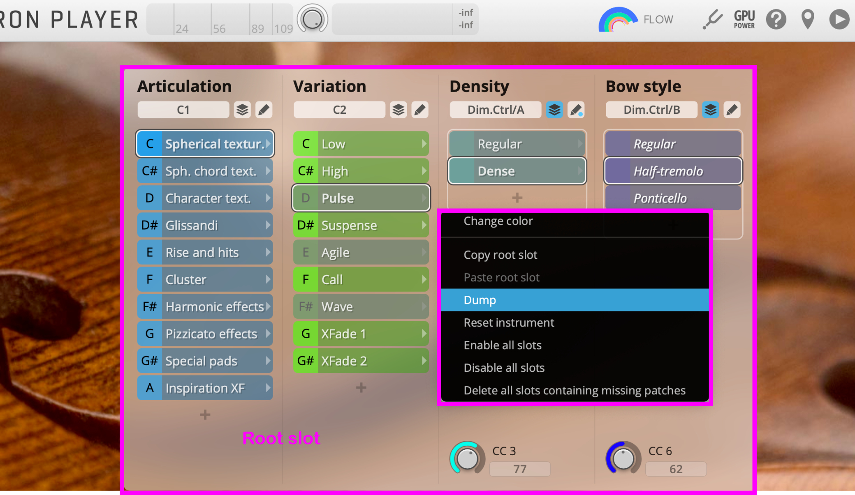The height and width of the screenshot is (495, 855).
Task: Choose Dump menu entry
Action: 575,300
